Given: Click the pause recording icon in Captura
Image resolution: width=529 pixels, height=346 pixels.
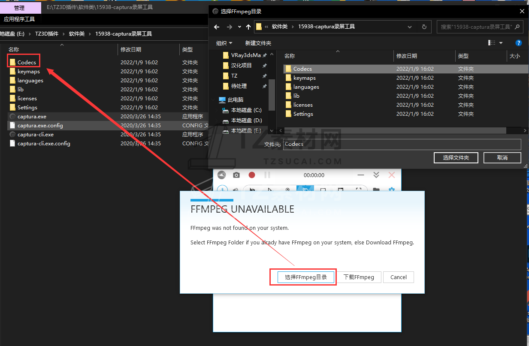Looking at the screenshot, I should 267,175.
